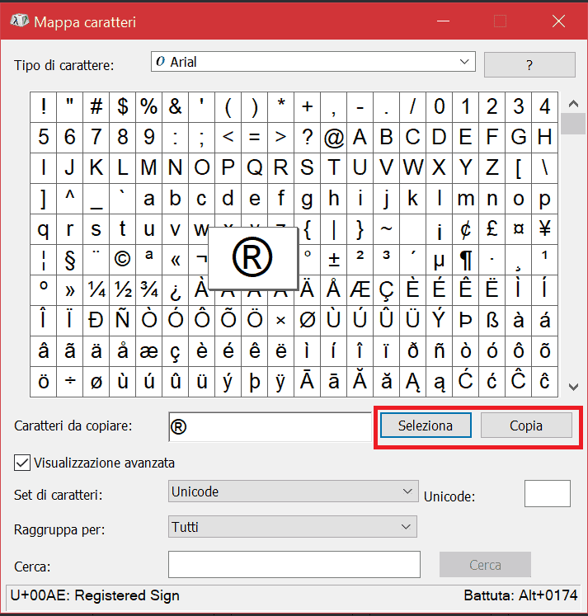
Task: Select the at sign @ character
Action: point(333,137)
